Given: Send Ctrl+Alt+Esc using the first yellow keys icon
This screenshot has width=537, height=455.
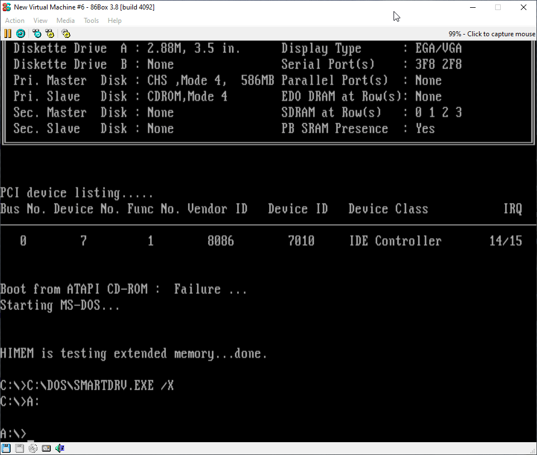Looking at the screenshot, I should (x=50, y=33).
